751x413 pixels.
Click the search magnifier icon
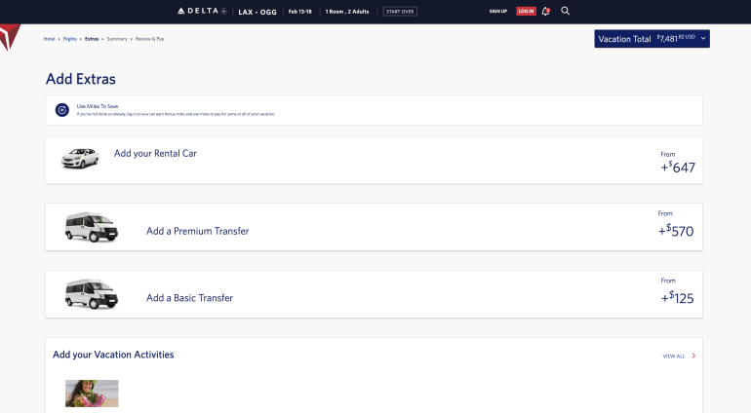click(x=566, y=11)
